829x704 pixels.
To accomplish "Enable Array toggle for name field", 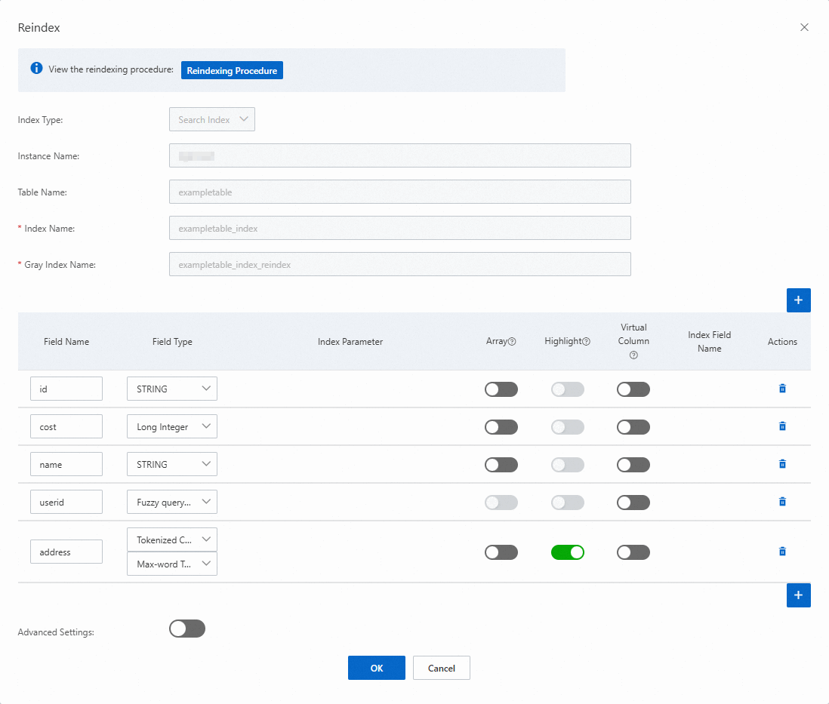I will [501, 465].
